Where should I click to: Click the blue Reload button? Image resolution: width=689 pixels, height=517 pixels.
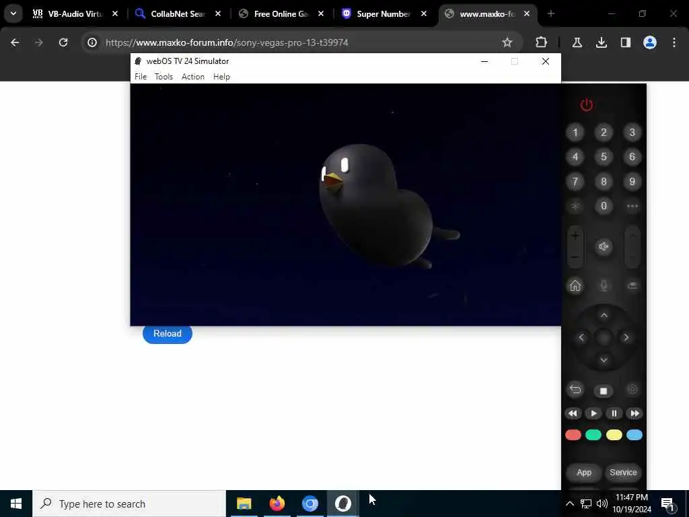coord(168,334)
